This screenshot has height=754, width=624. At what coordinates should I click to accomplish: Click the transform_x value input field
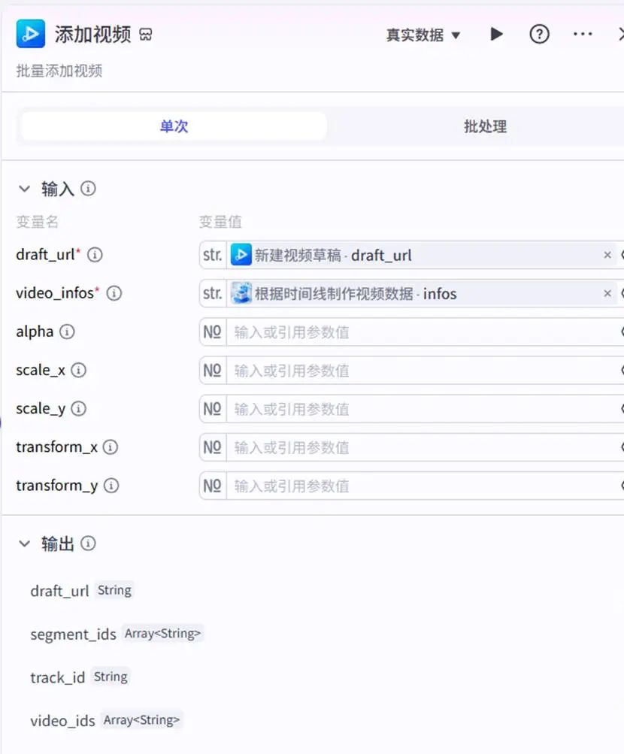coord(423,447)
